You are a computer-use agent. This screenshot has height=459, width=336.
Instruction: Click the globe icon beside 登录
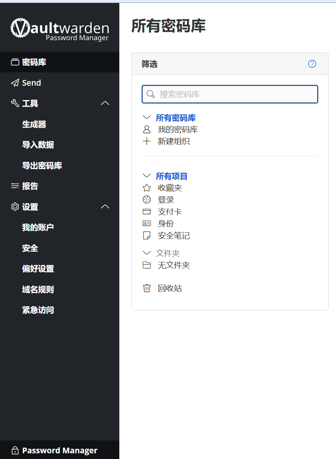(147, 199)
